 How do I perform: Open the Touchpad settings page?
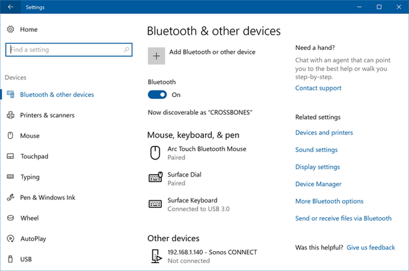(x=34, y=156)
